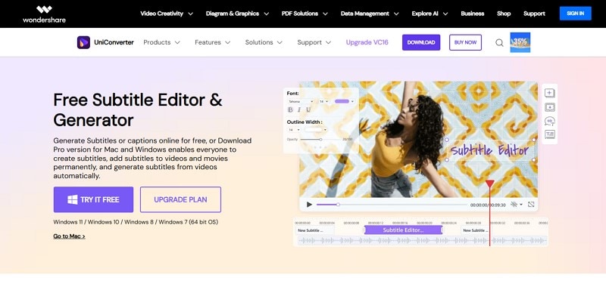Open Support in the black top bar
This screenshot has width=606, height=293.
point(534,14)
